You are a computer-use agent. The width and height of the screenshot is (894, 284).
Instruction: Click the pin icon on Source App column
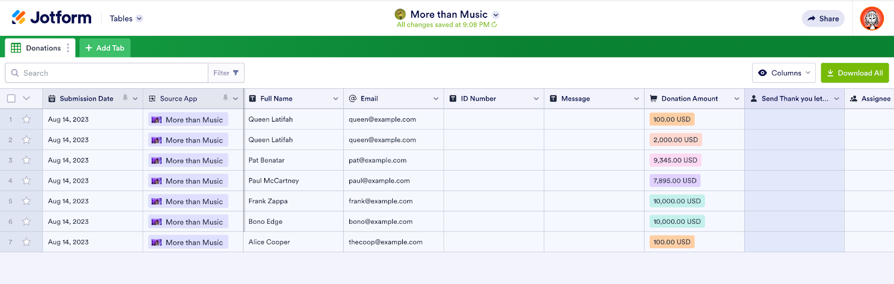[x=225, y=98]
